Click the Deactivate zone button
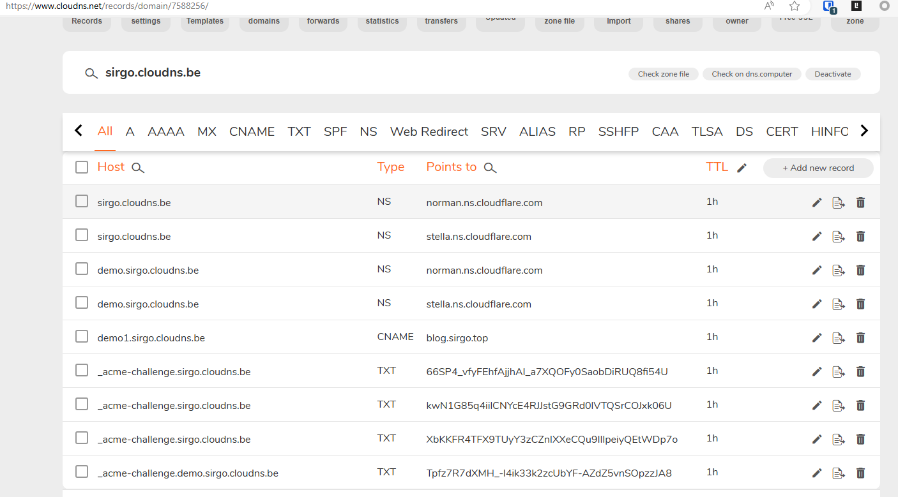 [832, 74]
